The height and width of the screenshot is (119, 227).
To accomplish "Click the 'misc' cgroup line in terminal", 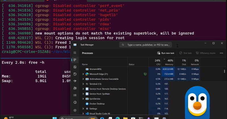I will click(56, 29).
